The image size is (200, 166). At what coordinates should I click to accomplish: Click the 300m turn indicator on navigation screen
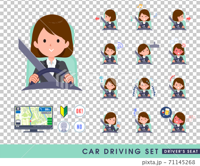coord(45,109)
